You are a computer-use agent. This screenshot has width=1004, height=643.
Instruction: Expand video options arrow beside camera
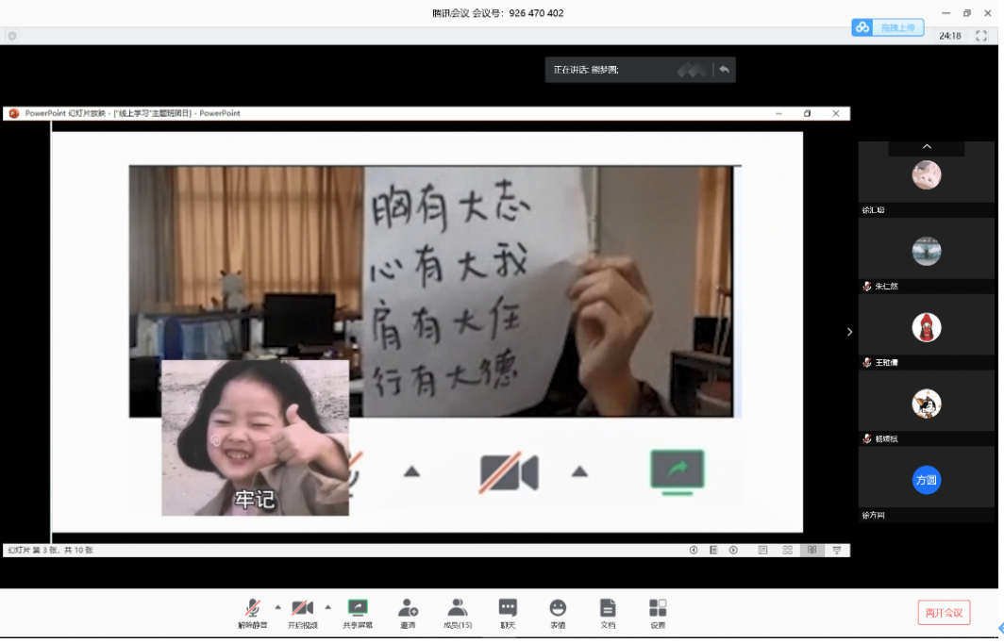click(x=327, y=606)
